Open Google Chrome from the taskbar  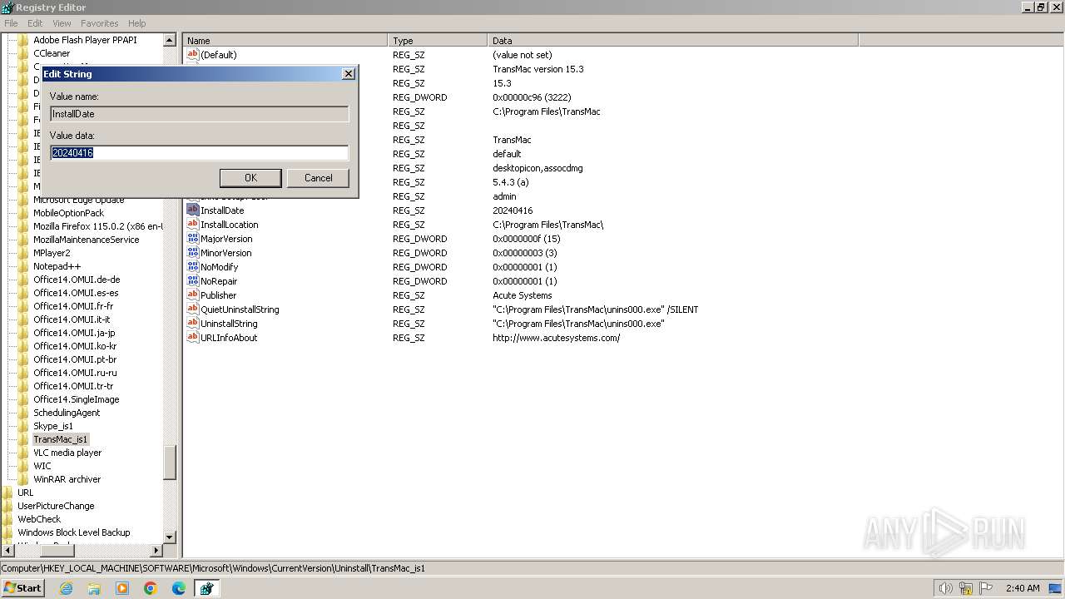click(151, 588)
